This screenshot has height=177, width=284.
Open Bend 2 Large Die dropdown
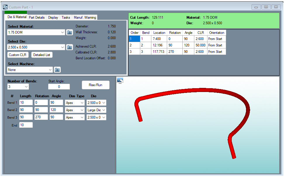(x=104, y=110)
